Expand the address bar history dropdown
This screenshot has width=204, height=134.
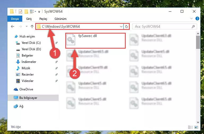[121, 27]
